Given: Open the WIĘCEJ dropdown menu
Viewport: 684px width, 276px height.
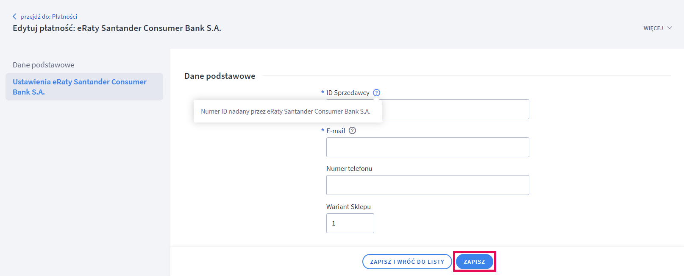Looking at the screenshot, I should 658,28.
